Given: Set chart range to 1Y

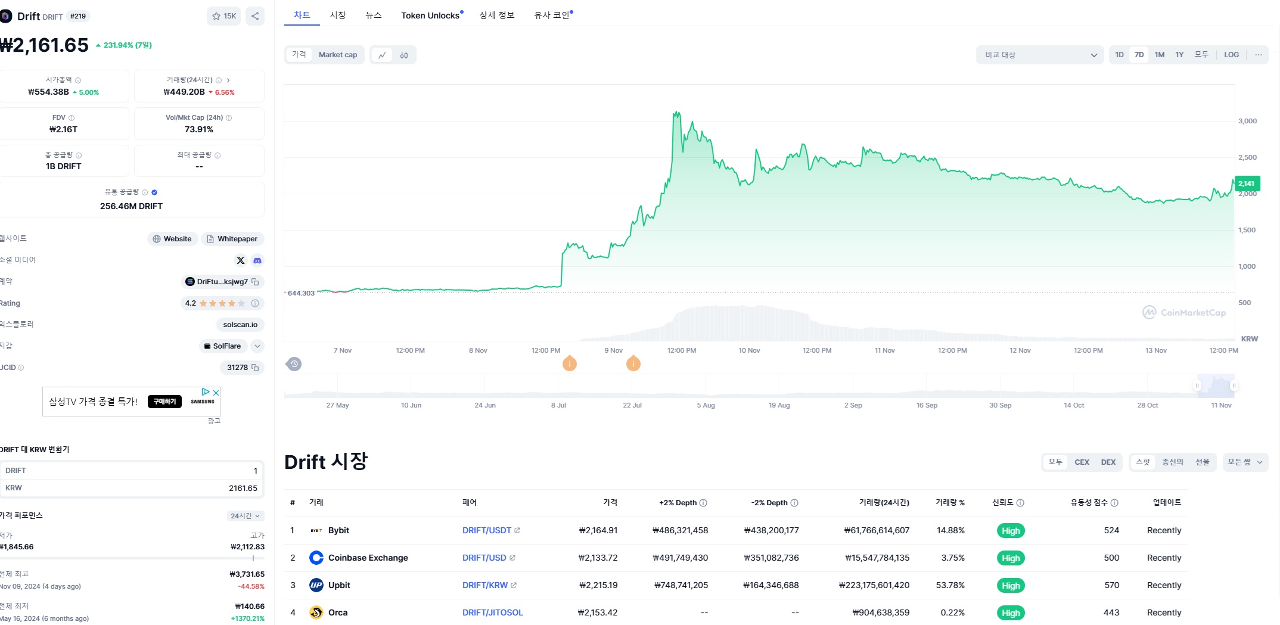Looking at the screenshot, I should [x=1179, y=55].
